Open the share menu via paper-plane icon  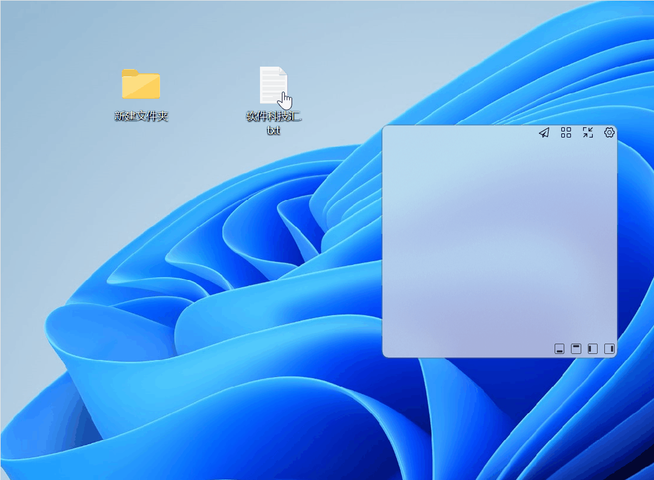pyautogui.click(x=544, y=133)
